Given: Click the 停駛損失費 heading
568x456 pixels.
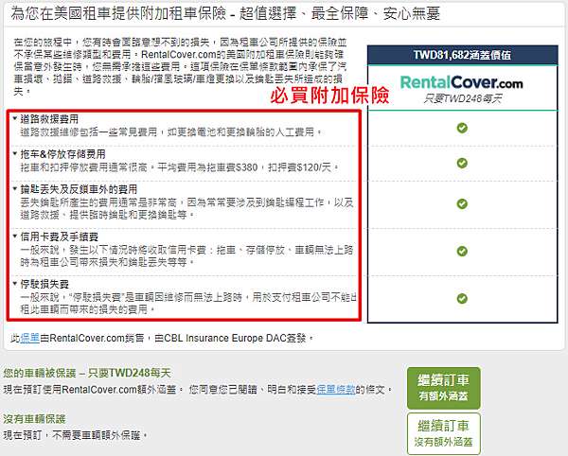Looking at the screenshot, I should [44, 284].
